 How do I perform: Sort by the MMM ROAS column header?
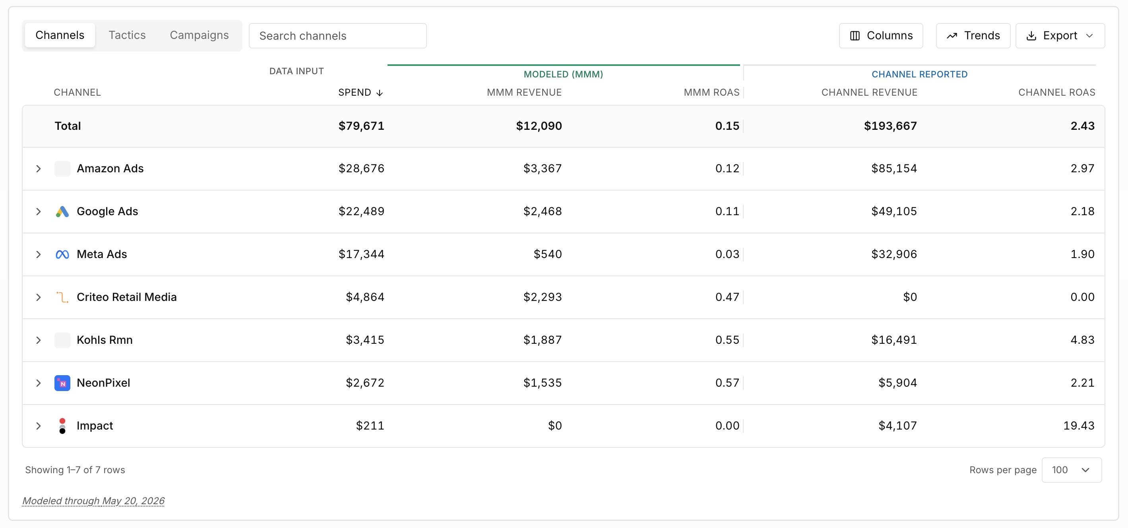pyautogui.click(x=711, y=93)
